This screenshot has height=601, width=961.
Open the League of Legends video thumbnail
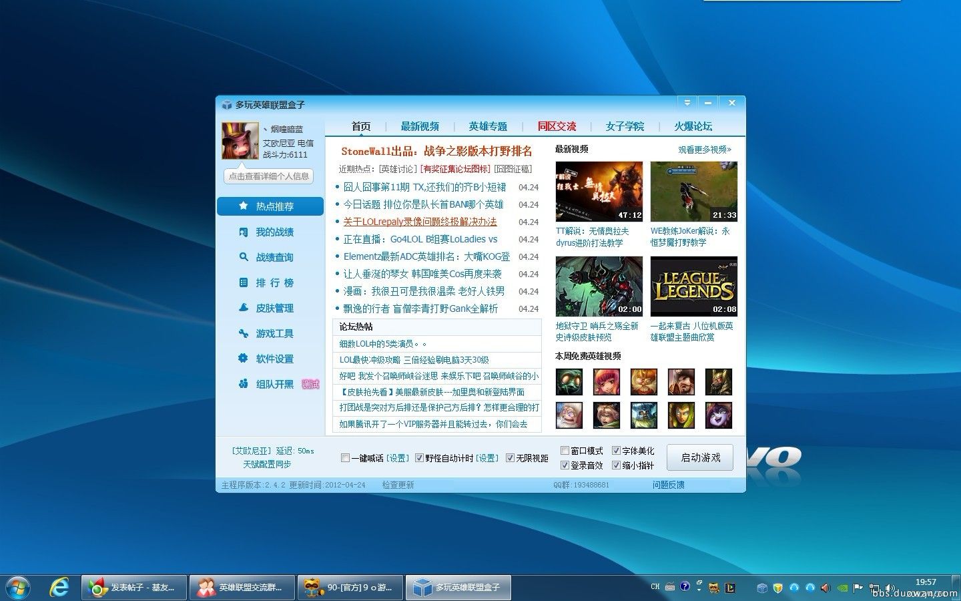693,286
